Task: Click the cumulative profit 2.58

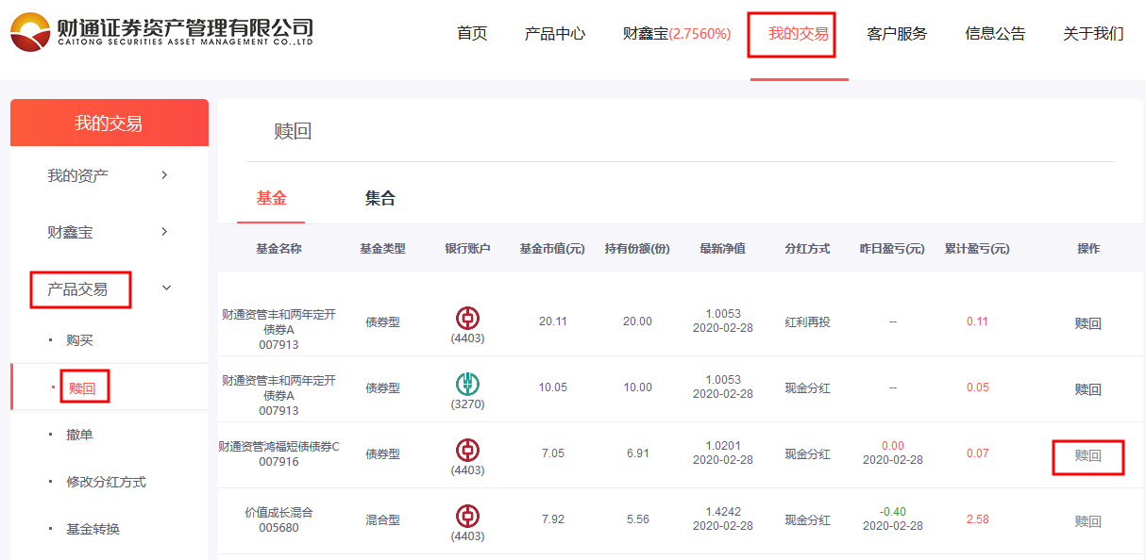Action: coord(977,519)
